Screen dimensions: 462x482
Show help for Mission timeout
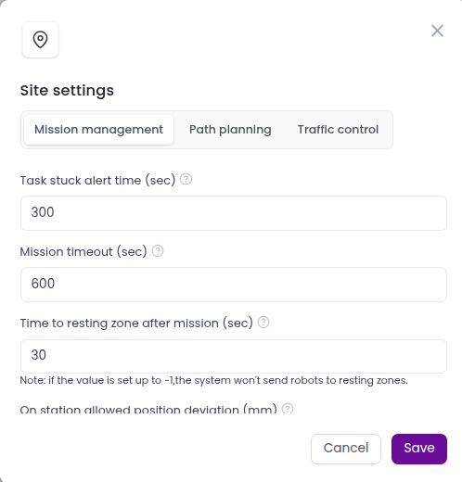pos(158,251)
